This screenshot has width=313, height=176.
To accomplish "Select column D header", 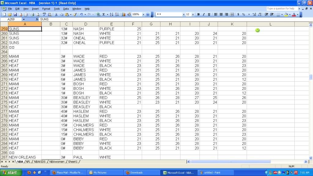I will tap(86, 24).
